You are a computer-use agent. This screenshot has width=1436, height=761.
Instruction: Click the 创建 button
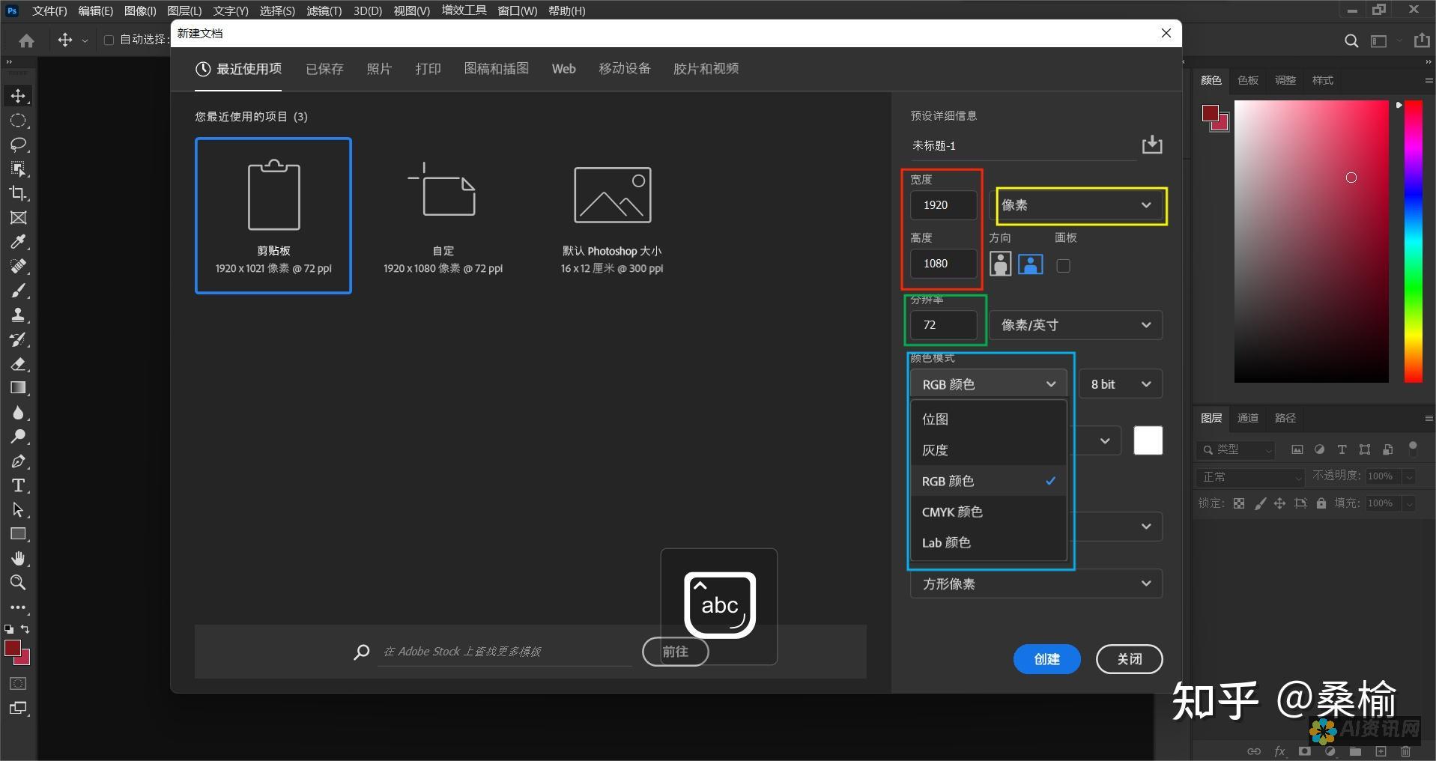coord(1046,659)
